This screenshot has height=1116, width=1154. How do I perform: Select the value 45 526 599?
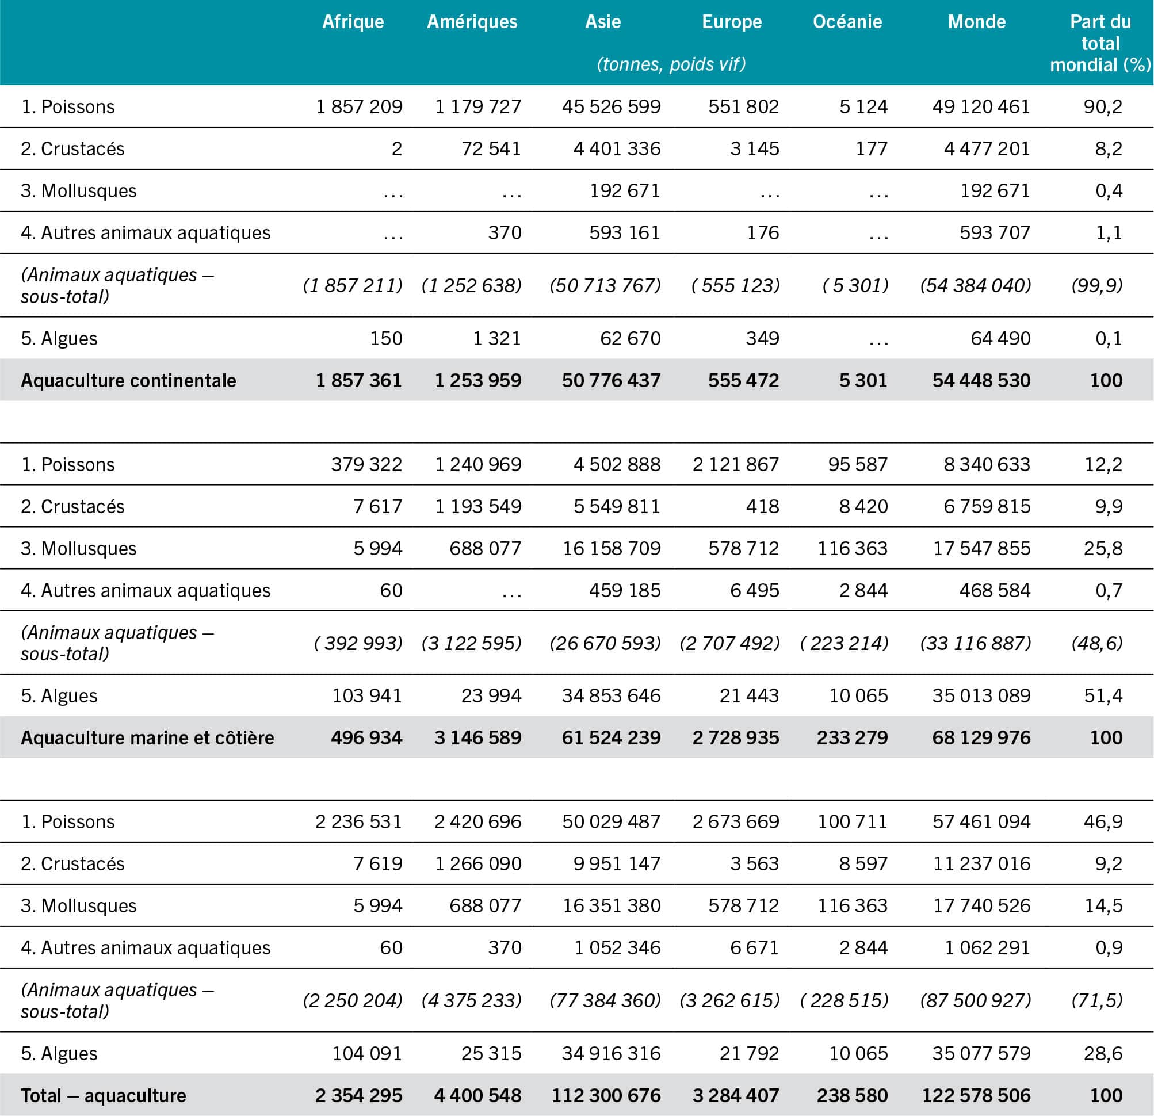click(x=611, y=106)
